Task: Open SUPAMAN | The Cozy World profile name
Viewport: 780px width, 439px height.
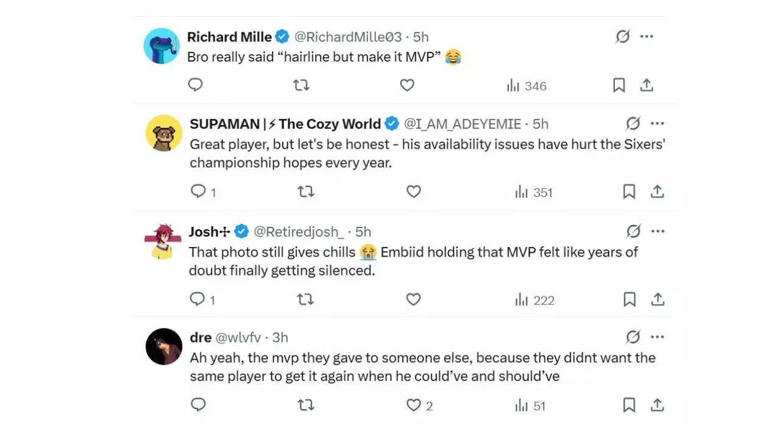Action: coord(285,124)
